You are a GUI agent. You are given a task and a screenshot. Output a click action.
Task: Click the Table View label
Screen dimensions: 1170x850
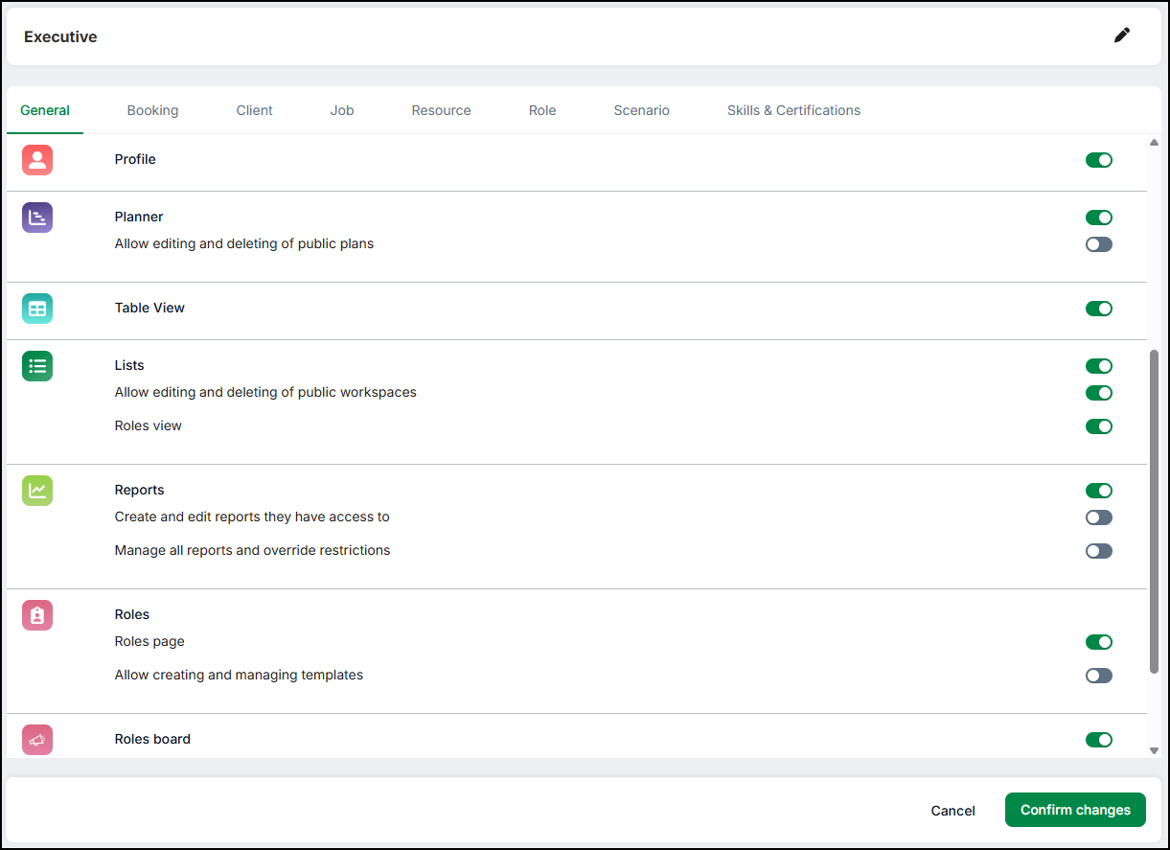tap(149, 308)
